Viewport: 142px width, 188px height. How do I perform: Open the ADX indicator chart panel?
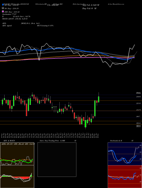17,154
